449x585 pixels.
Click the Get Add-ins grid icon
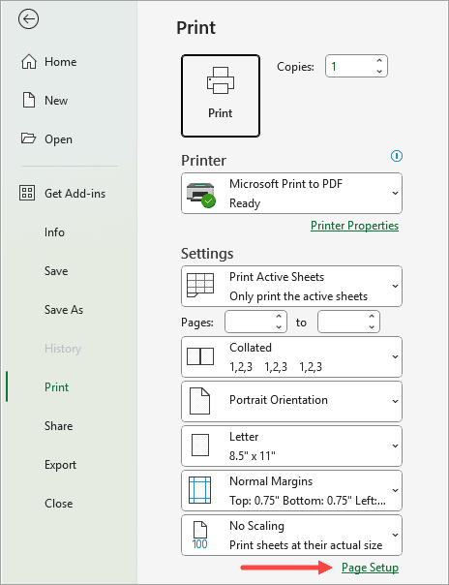coord(27,193)
